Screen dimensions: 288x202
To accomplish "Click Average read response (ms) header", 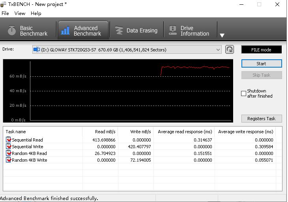I will [x=184, y=132].
